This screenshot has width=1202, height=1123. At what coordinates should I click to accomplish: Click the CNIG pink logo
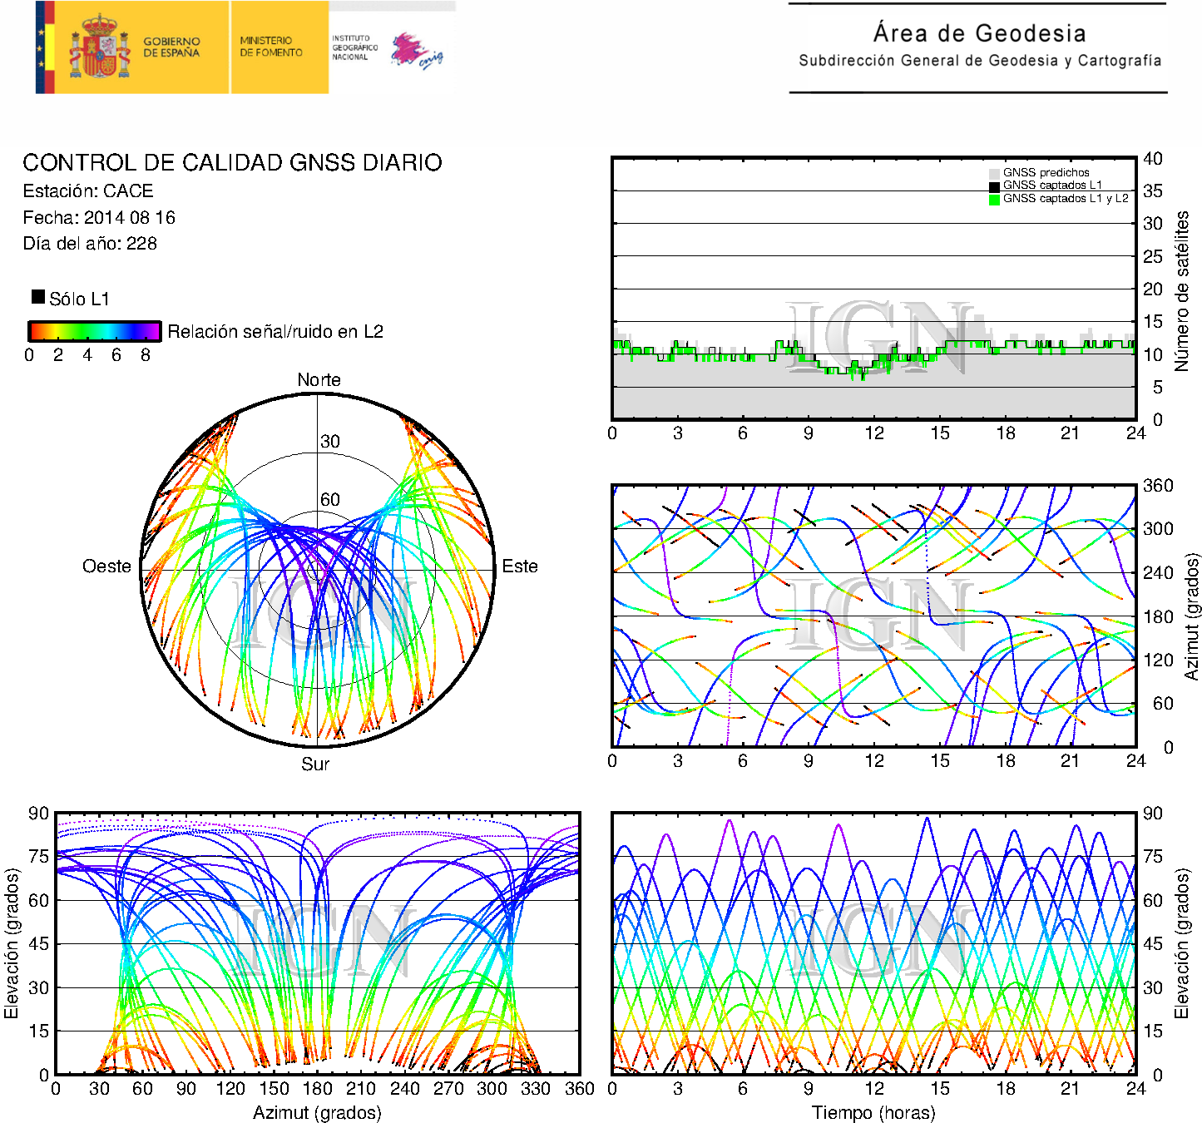pos(416,50)
